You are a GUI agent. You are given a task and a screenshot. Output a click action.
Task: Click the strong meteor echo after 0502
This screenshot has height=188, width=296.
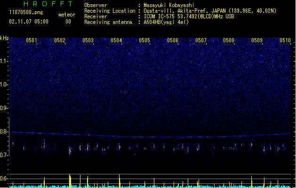(70, 150)
